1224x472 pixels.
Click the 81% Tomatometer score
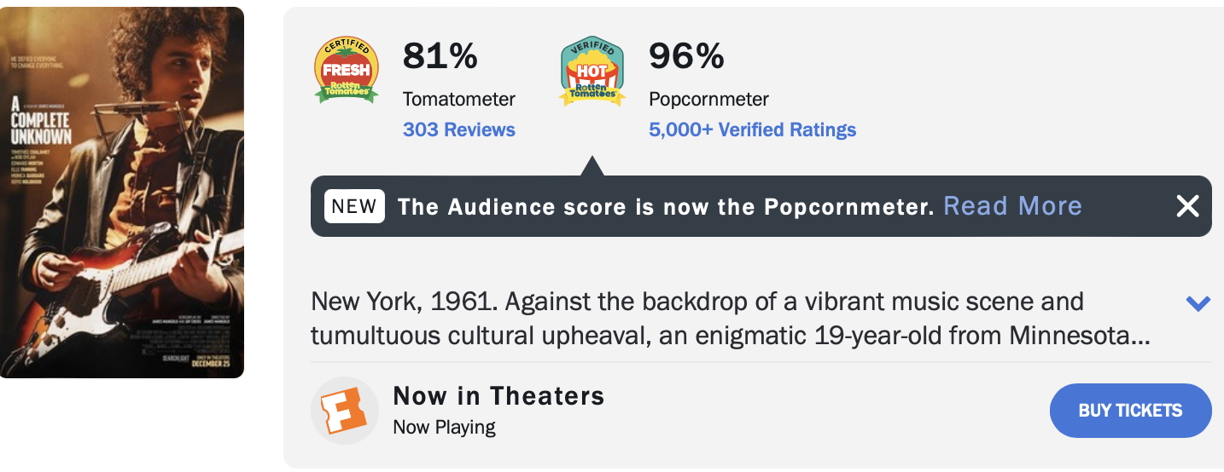pyautogui.click(x=440, y=56)
